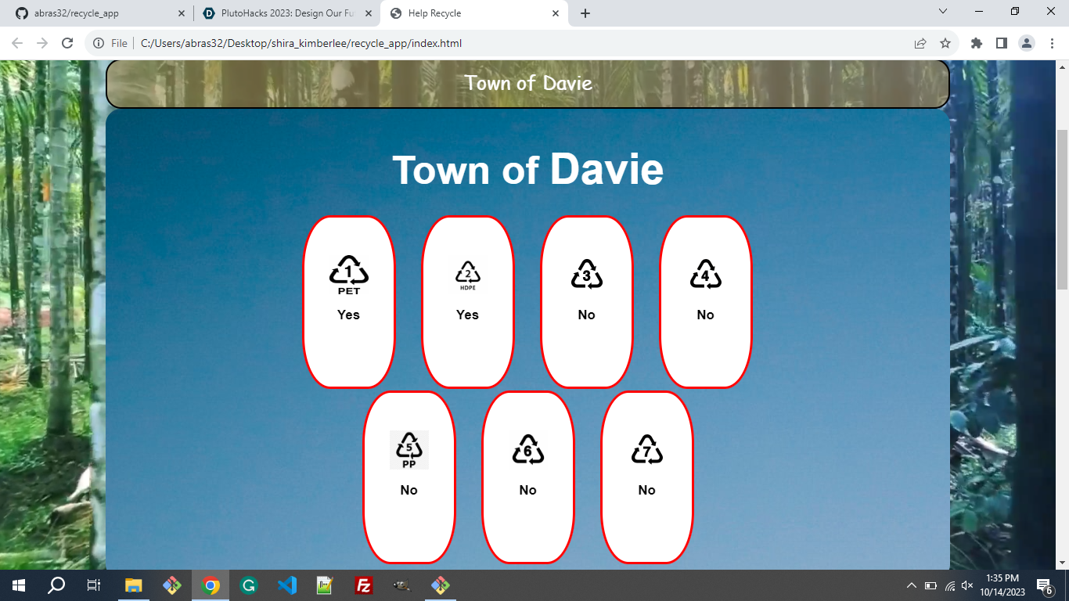Click the PP number 5 recycling icon
Screen dimensions: 1069x601
coord(409,450)
